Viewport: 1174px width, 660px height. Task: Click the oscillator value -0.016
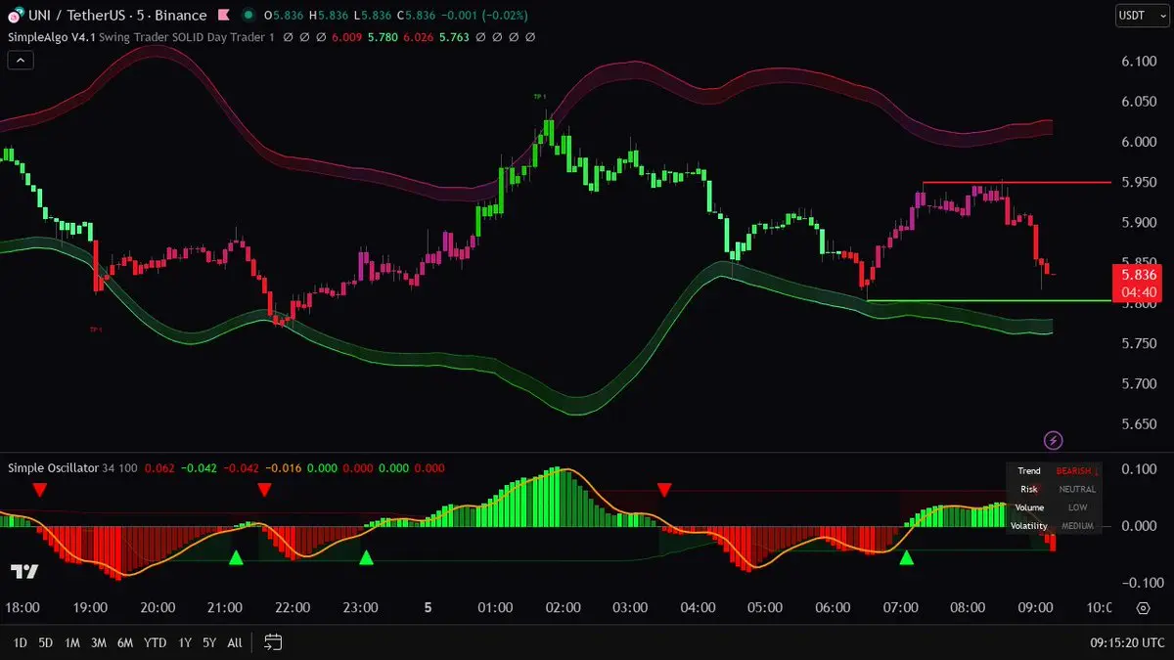[x=283, y=467]
